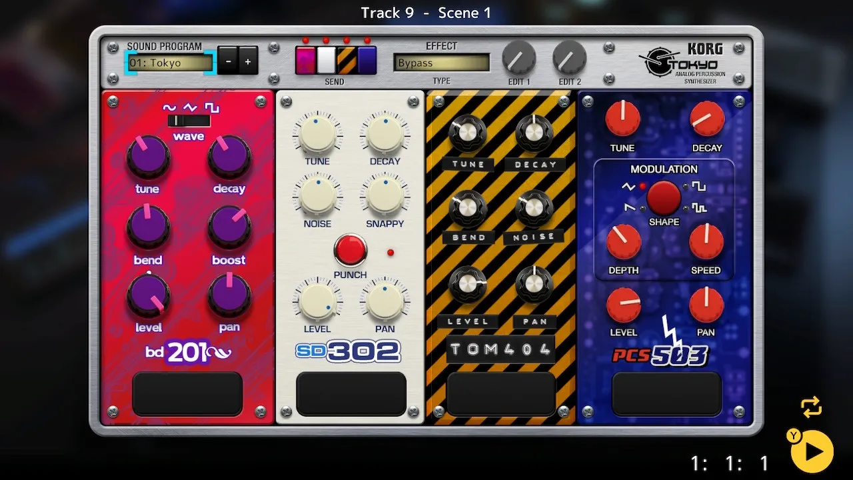Tap the SD302 trigger pad

(351, 394)
